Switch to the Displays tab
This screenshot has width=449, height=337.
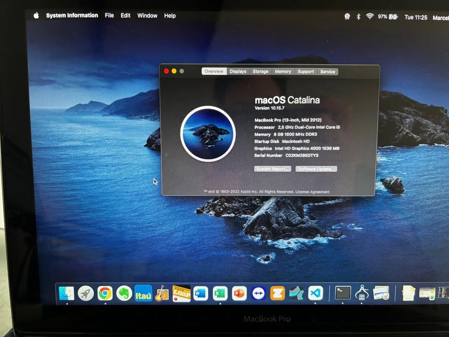(238, 71)
